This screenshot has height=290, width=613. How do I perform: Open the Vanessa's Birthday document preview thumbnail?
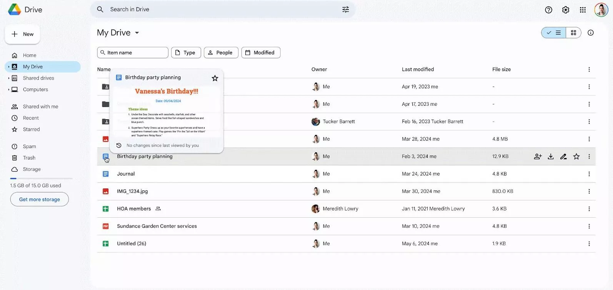[x=167, y=112]
